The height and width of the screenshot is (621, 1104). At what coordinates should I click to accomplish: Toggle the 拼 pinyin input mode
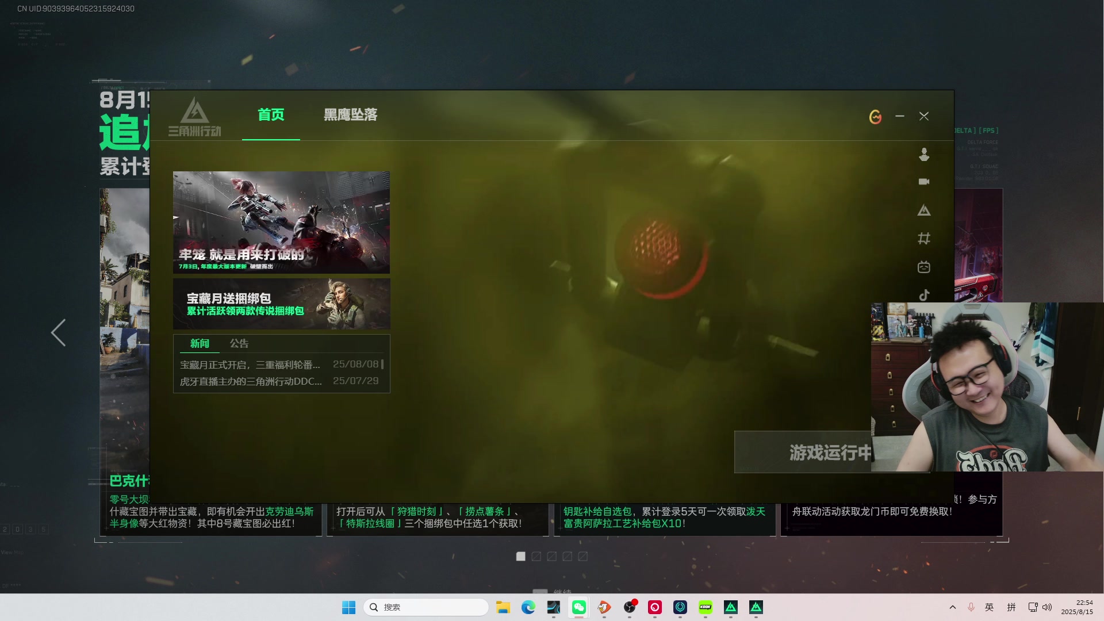coord(1011,607)
